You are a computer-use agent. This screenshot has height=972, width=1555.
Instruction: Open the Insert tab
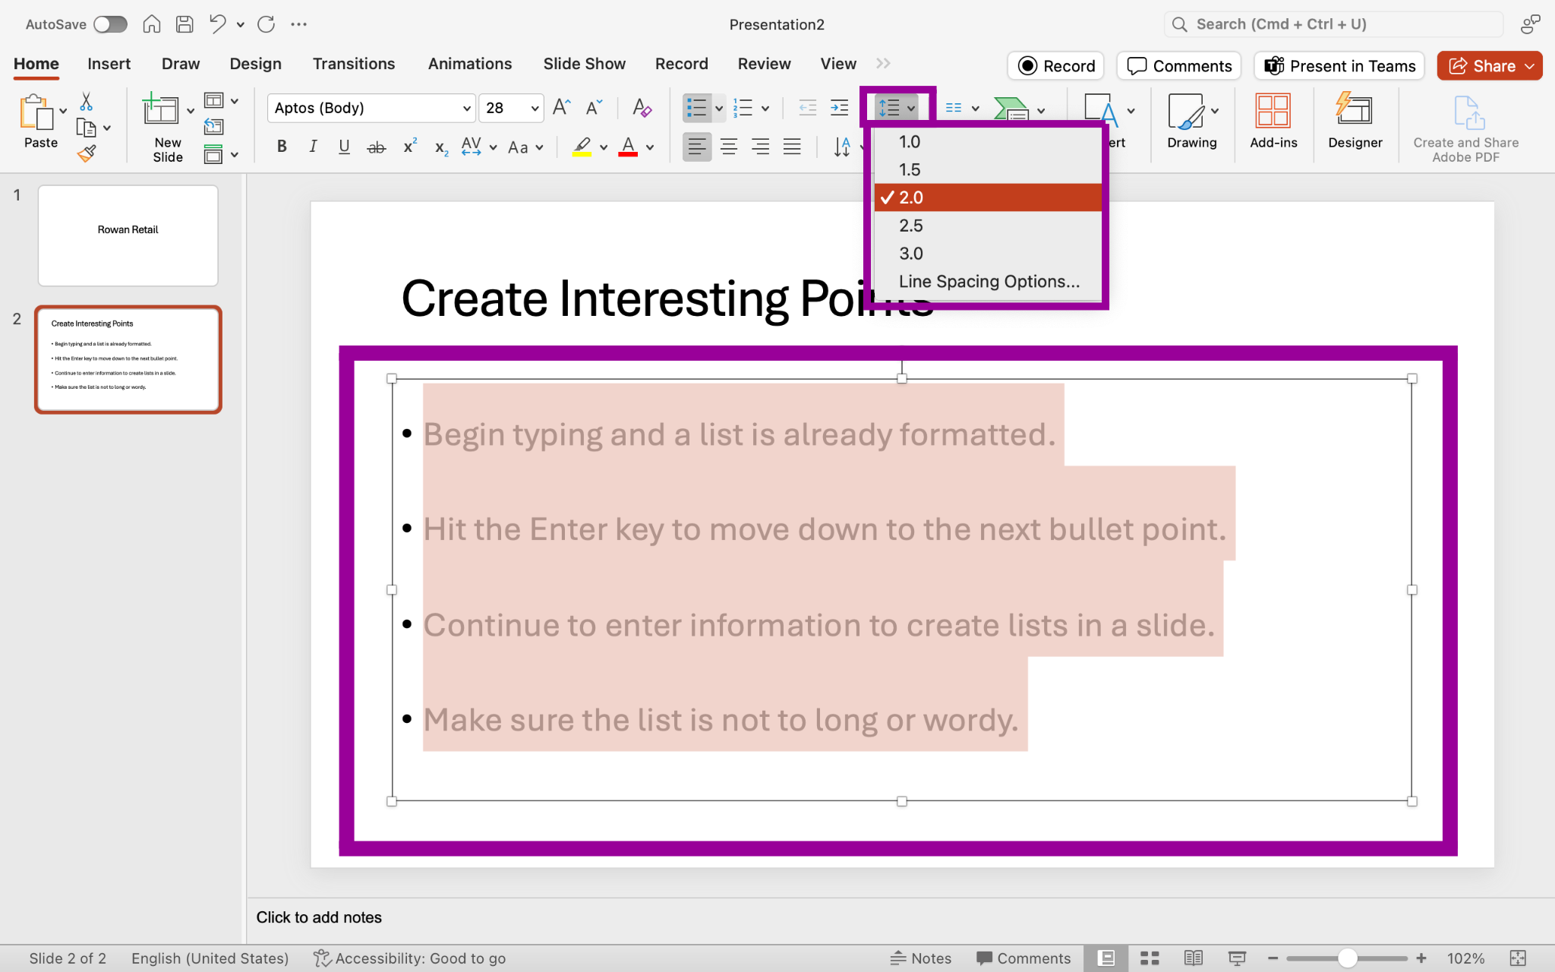pyautogui.click(x=109, y=64)
